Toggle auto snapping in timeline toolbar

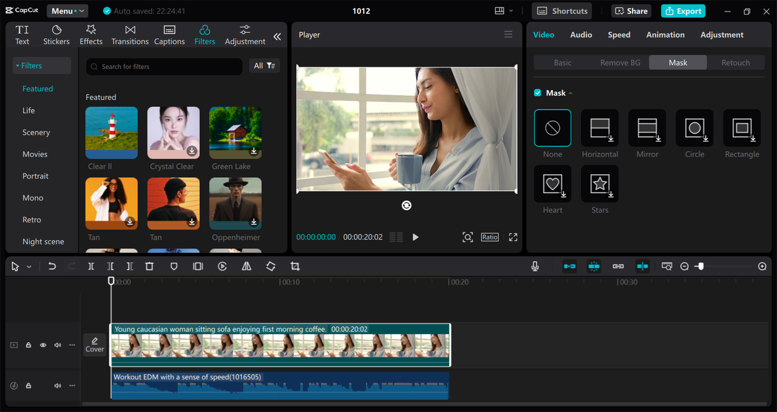(x=594, y=266)
